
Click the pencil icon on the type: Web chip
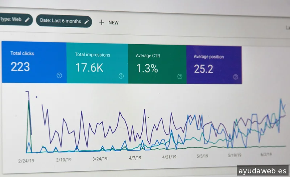(x=27, y=20)
